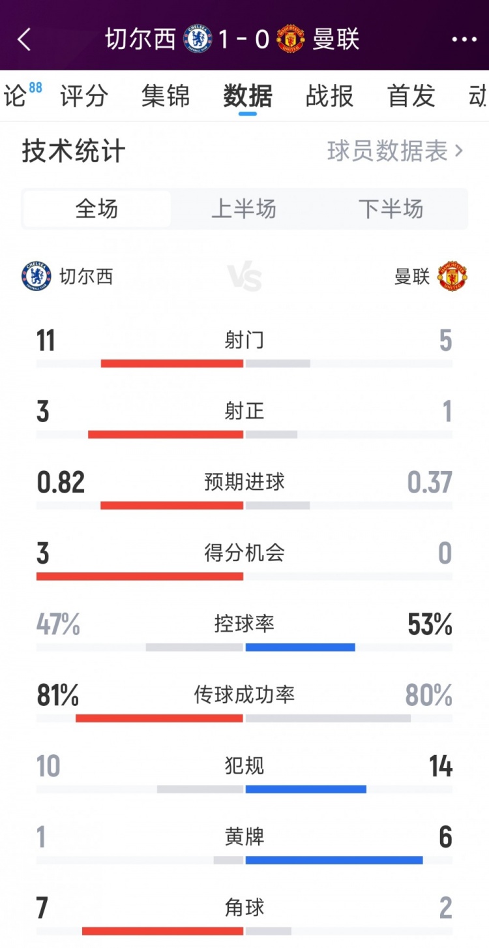The image size is (489, 948).
Task: Open the 战报 match report tab
Action: [329, 97]
